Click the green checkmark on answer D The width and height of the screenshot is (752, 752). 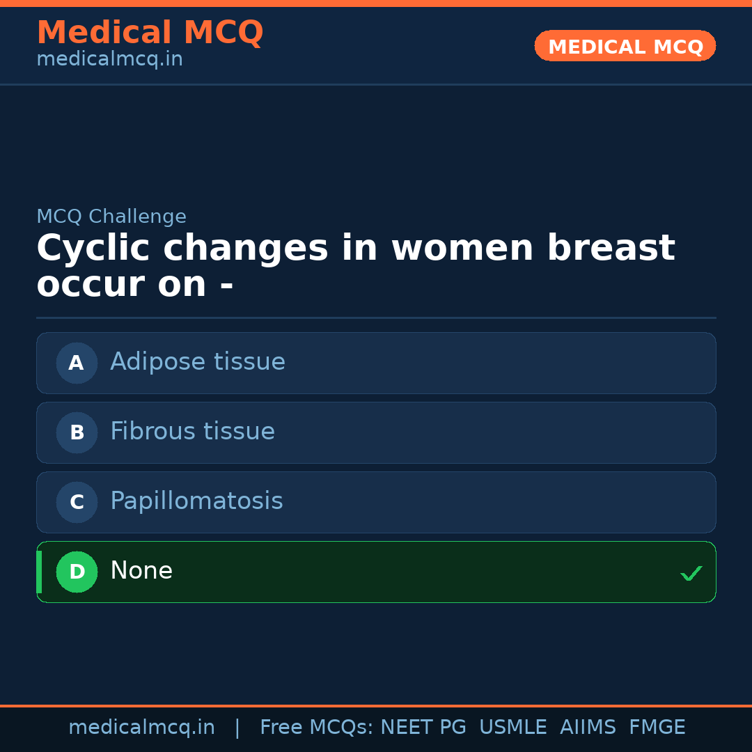pos(691,572)
